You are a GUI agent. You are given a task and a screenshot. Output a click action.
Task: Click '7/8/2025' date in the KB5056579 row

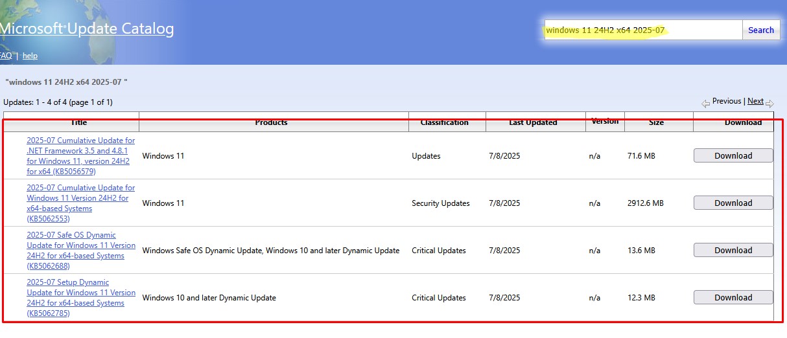click(x=504, y=156)
